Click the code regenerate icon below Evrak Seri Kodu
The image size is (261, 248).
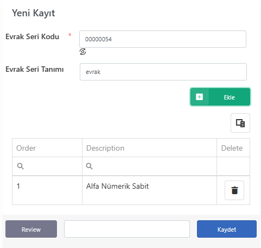tap(82, 52)
